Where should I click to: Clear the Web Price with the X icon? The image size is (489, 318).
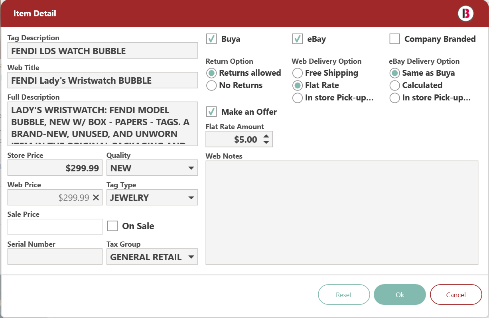pyautogui.click(x=96, y=198)
